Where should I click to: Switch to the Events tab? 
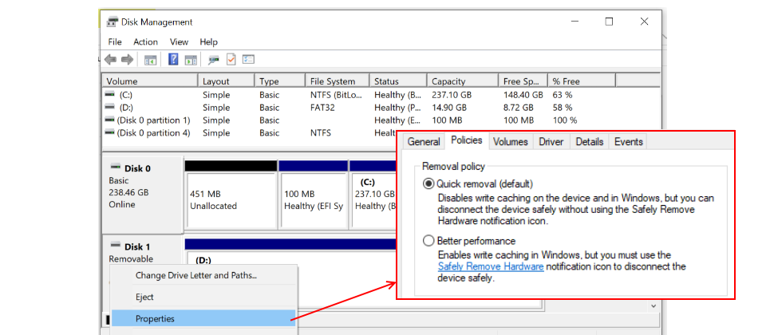pos(628,142)
